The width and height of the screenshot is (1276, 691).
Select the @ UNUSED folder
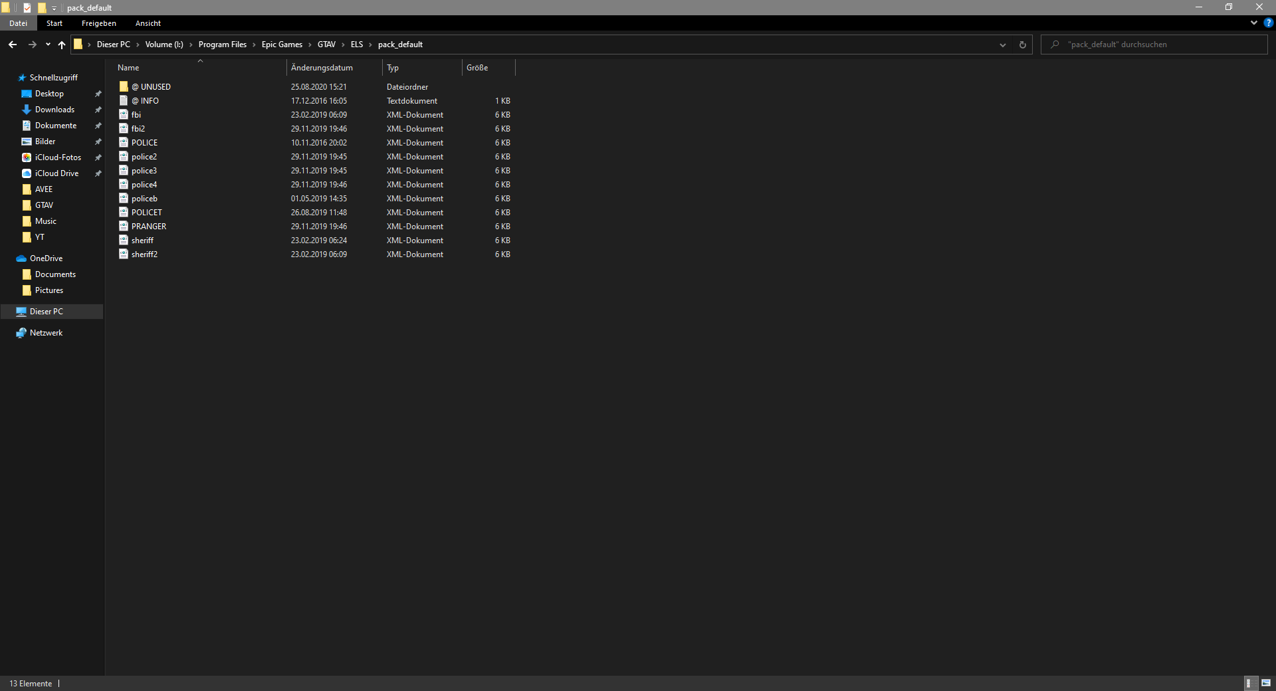[156, 87]
